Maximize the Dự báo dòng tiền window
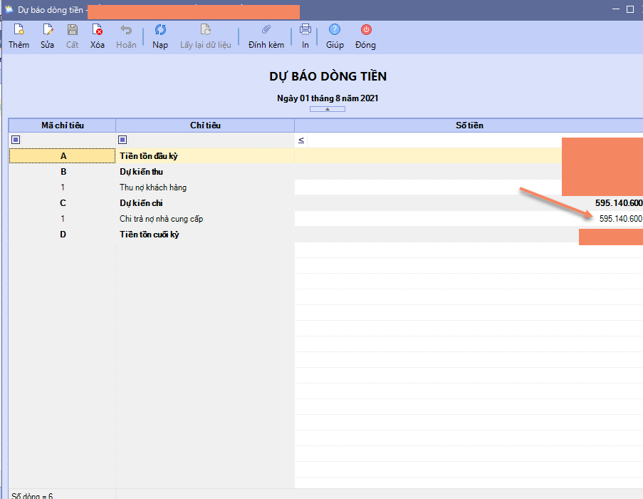This screenshot has width=643, height=499. [629, 9]
